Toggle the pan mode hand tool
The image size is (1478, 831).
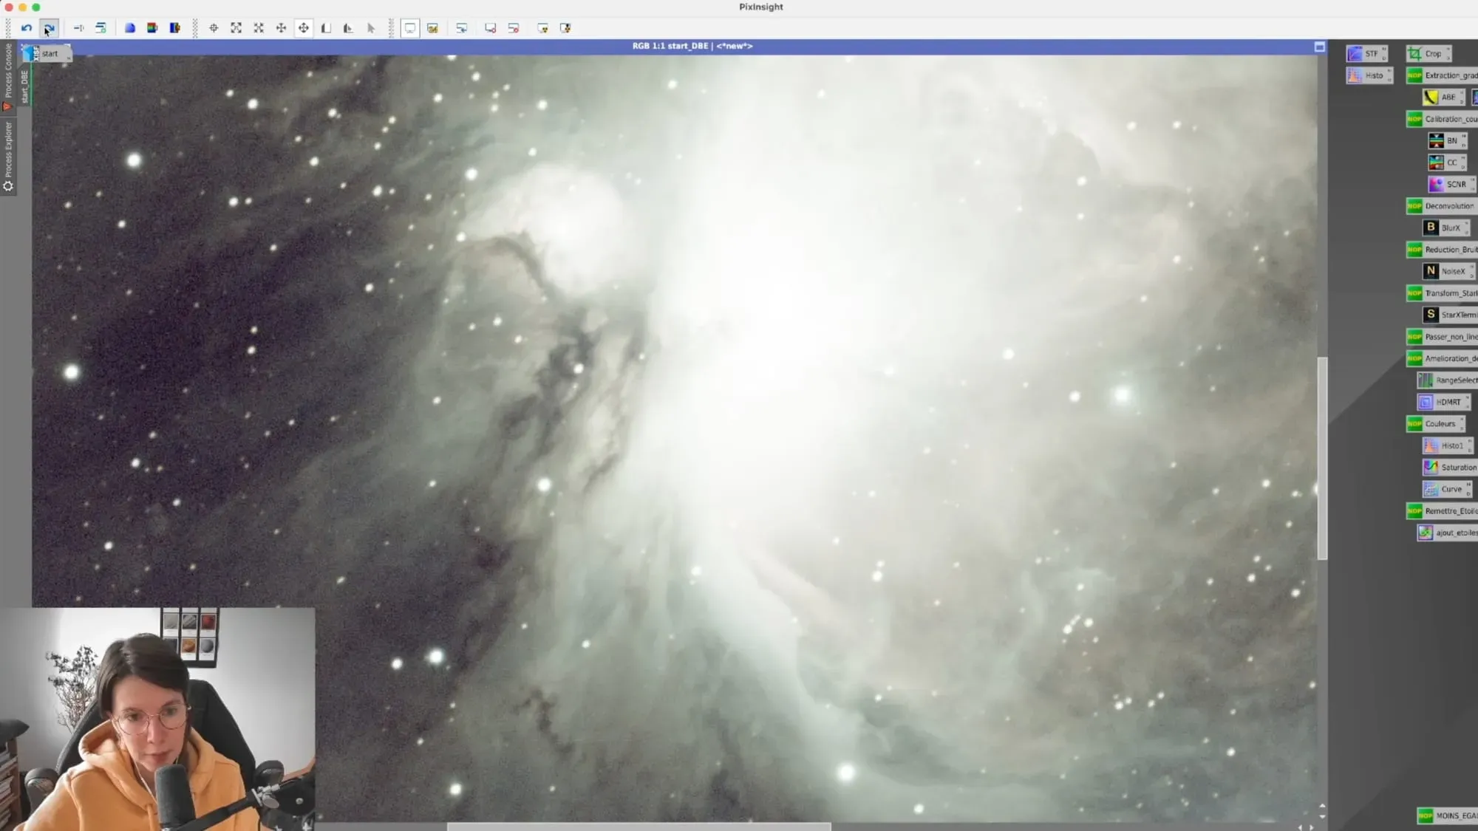click(304, 28)
